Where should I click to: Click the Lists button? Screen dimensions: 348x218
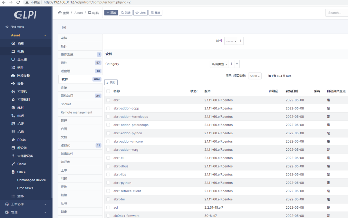[140, 13]
